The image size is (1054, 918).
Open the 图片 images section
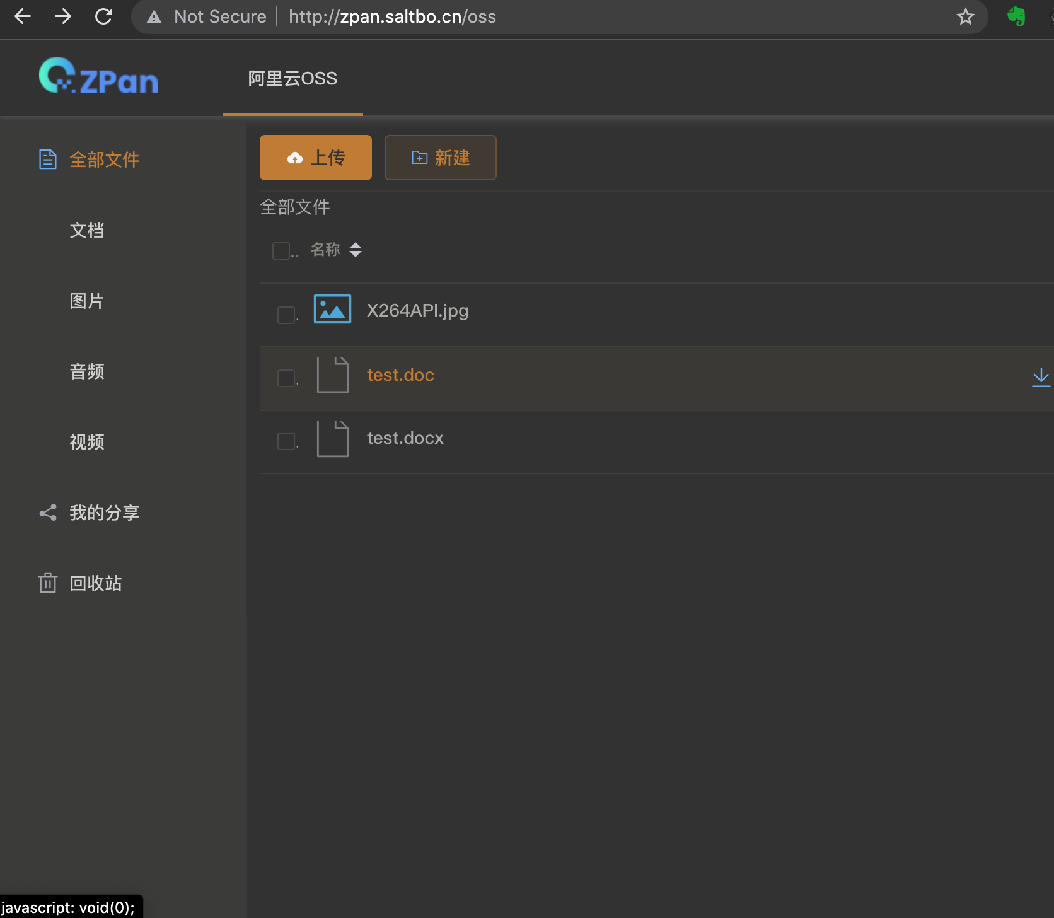87,301
